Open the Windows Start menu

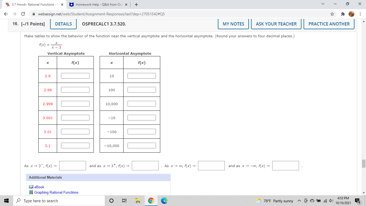(6, 200)
